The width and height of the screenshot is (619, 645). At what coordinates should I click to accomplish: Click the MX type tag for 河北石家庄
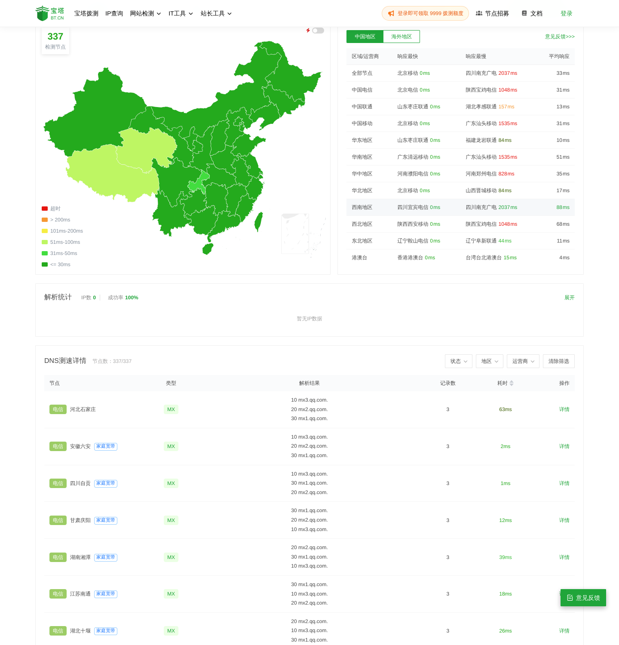pyautogui.click(x=171, y=409)
